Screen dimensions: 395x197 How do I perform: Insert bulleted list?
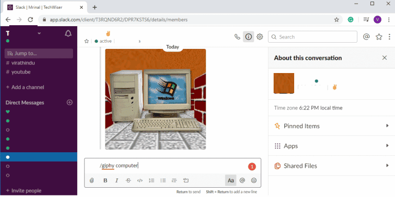[163, 181]
